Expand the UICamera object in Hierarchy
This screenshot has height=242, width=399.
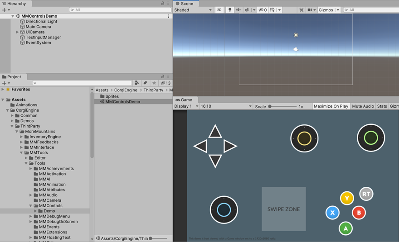tap(18, 32)
